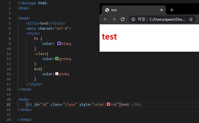The height and width of the screenshot is (123, 199).
Task: View site information for the file URL
Action: point(133,19)
